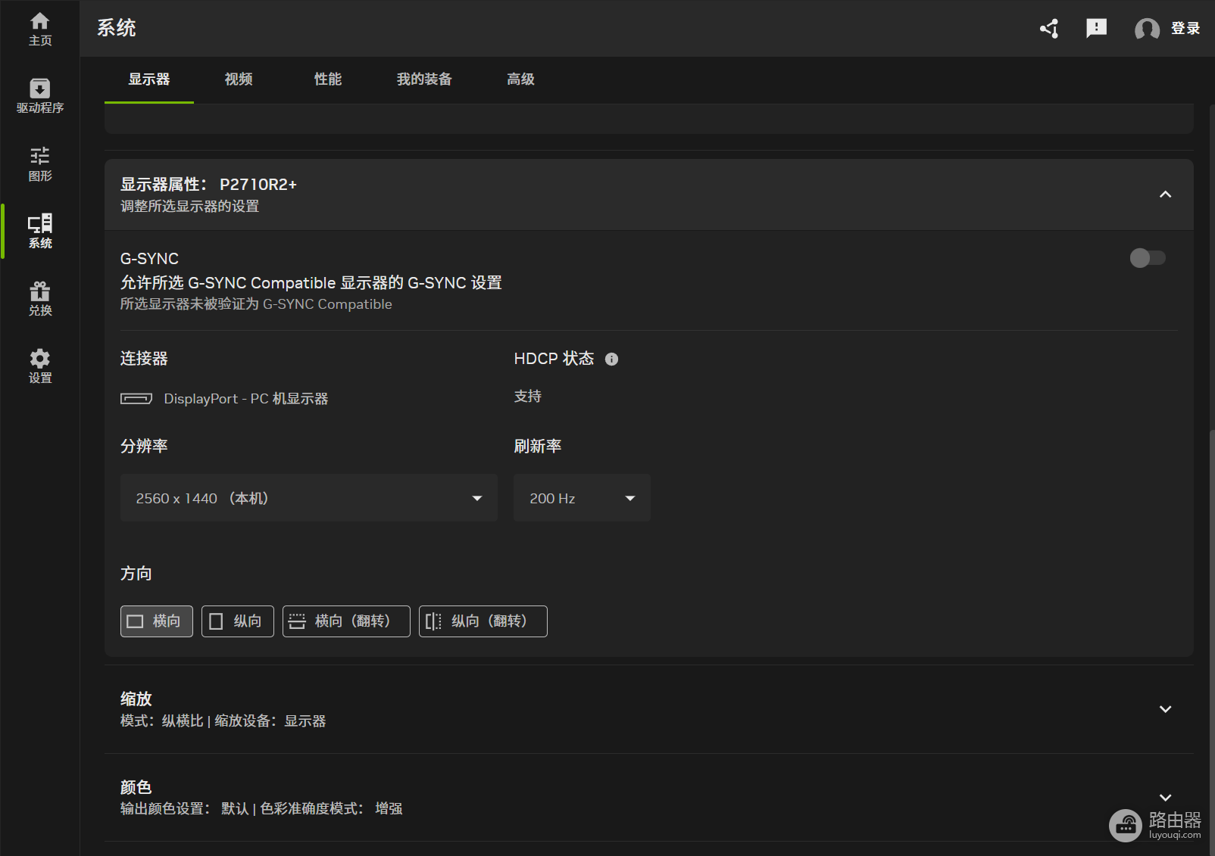The image size is (1215, 856).
Task: Click the share icon in header
Action: click(x=1049, y=29)
